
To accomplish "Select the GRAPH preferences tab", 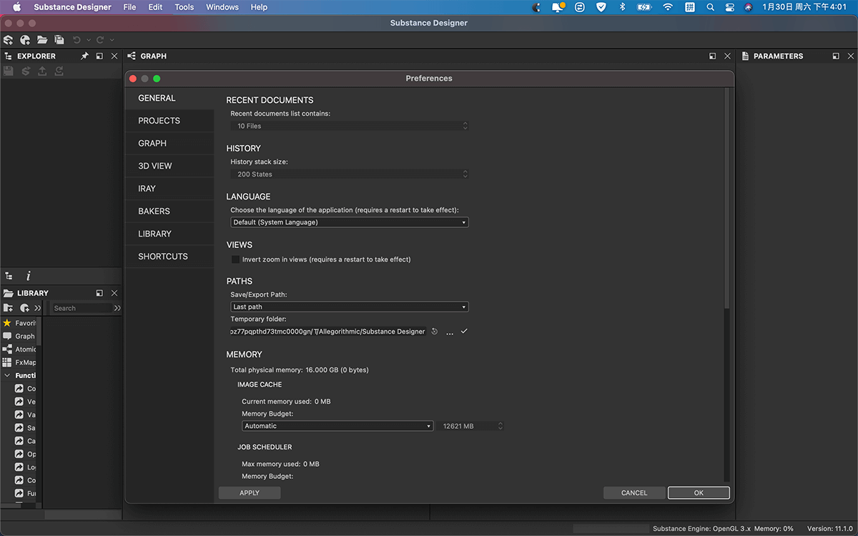I will click(169, 143).
